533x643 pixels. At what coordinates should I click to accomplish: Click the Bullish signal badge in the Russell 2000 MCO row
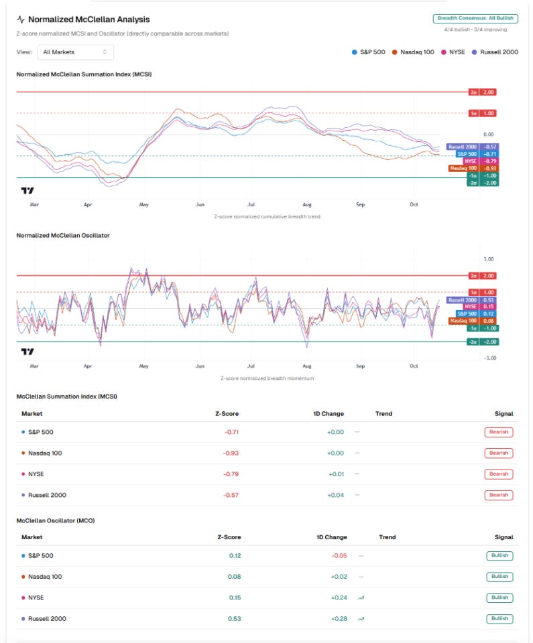tap(499, 618)
